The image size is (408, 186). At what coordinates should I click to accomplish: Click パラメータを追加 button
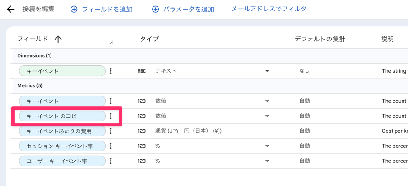pyautogui.click(x=183, y=10)
